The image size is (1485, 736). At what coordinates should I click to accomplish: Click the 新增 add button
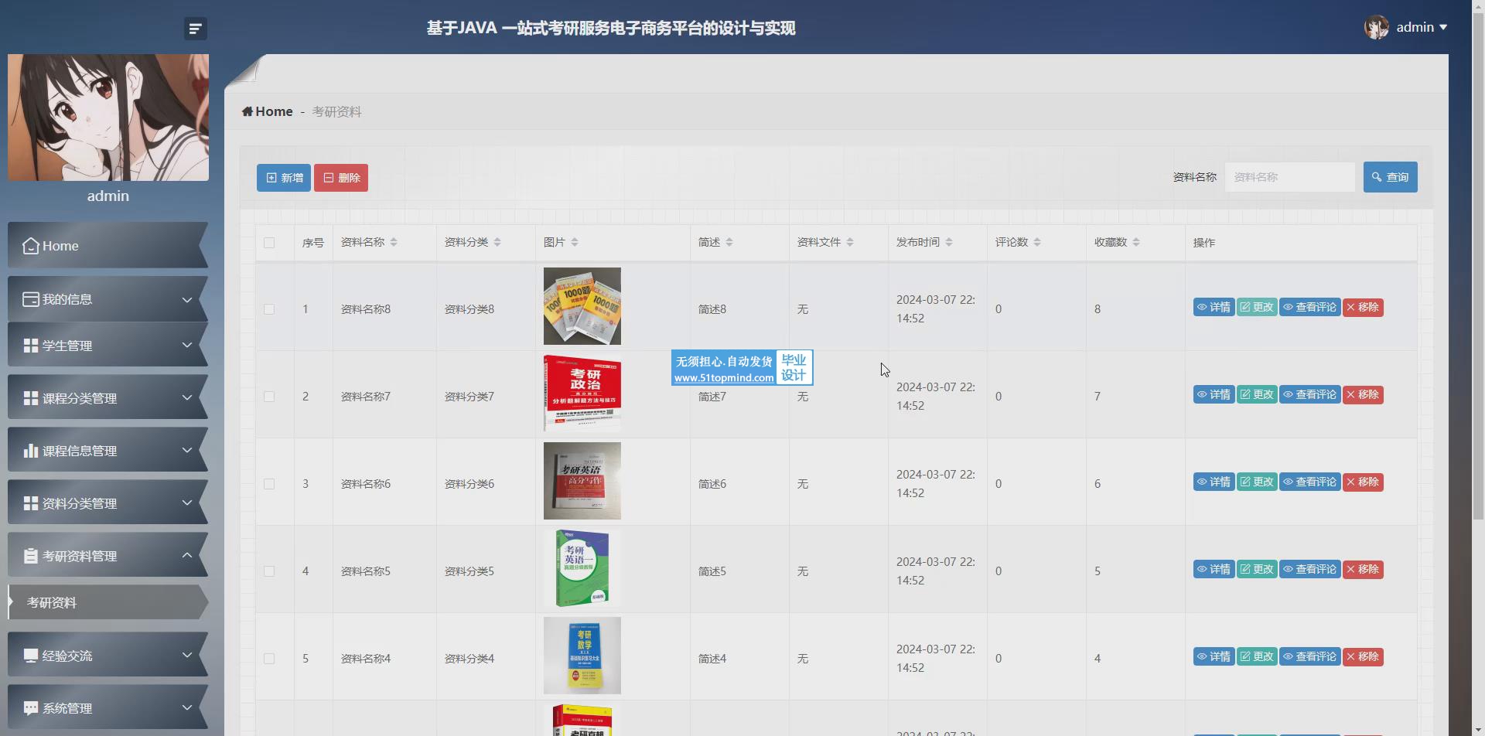pos(284,178)
